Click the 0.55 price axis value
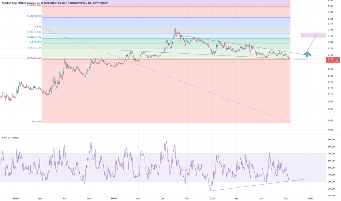Viewport: 341px width, 201px height. (x=330, y=56)
